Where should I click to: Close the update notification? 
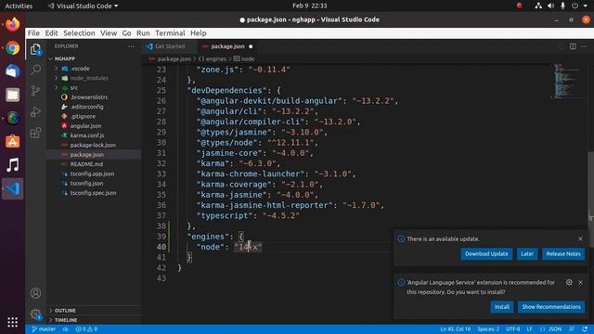[x=580, y=238]
